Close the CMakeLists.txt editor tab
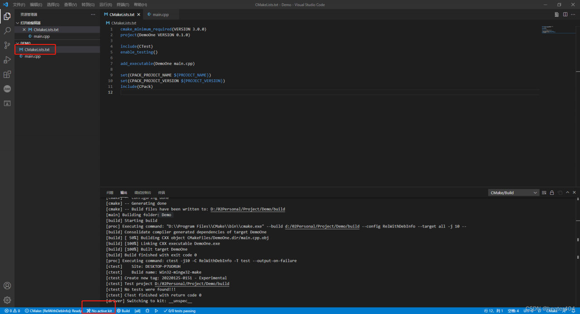This screenshot has width=580, height=314. coord(138,14)
